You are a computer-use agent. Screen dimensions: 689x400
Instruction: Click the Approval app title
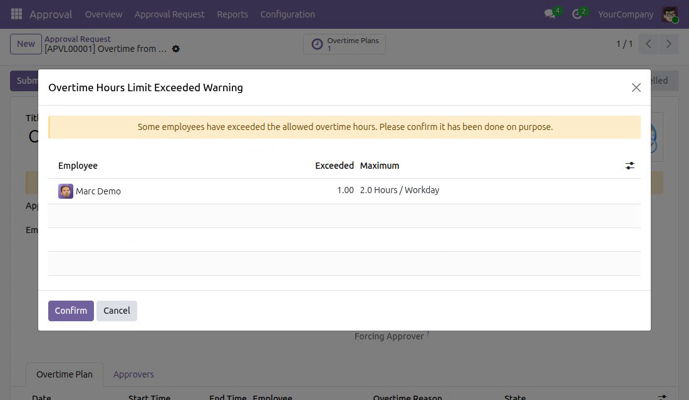point(51,14)
